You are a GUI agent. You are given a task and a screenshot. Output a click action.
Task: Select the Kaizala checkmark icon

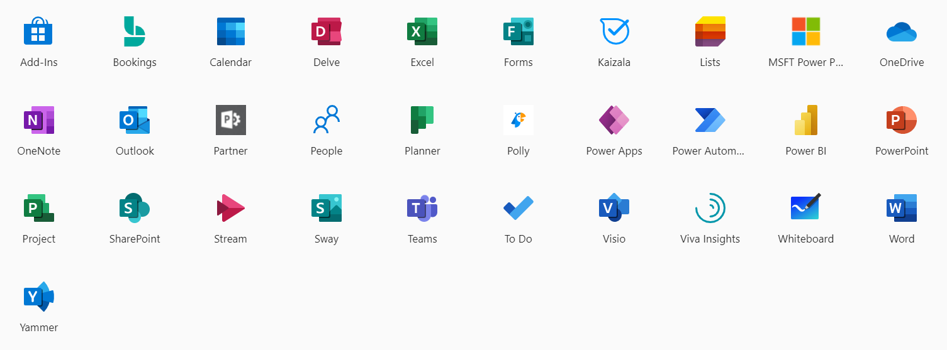(614, 31)
